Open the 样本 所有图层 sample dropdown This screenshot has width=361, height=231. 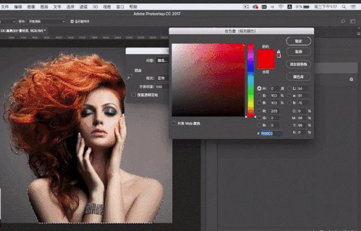(x=46, y=21)
